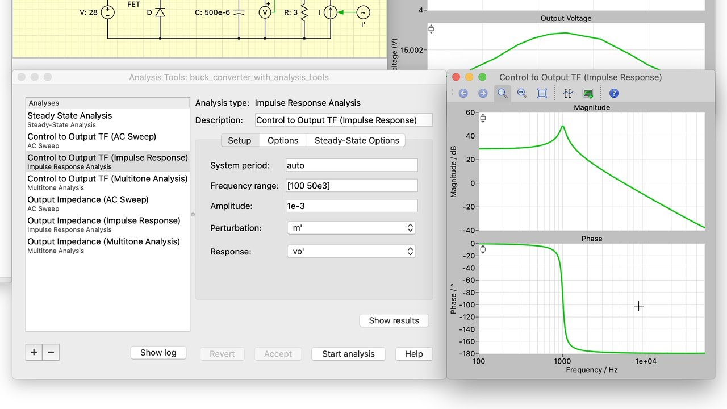Image resolution: width=727 pixels, height=409 pixels.
Task: Click the capacitor C: 500e-6 symbol
Action: tap(239, 12)
